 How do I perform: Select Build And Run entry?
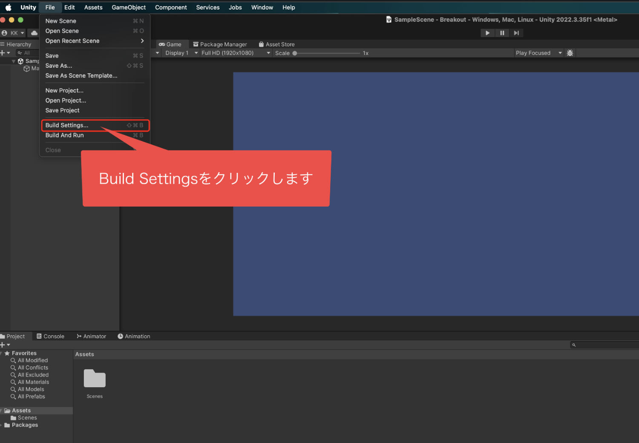click(95, 135)
